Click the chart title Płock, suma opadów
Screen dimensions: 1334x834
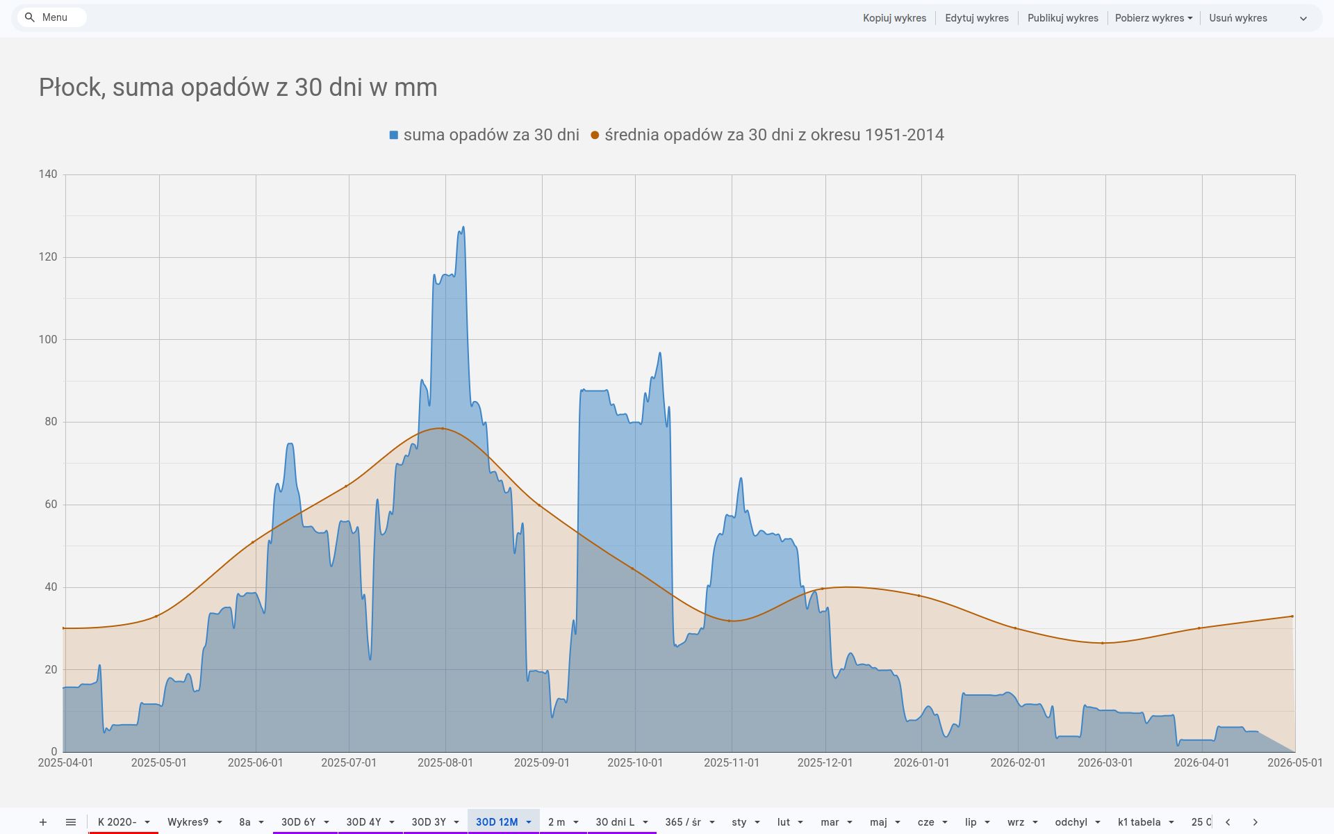(238, 88)
